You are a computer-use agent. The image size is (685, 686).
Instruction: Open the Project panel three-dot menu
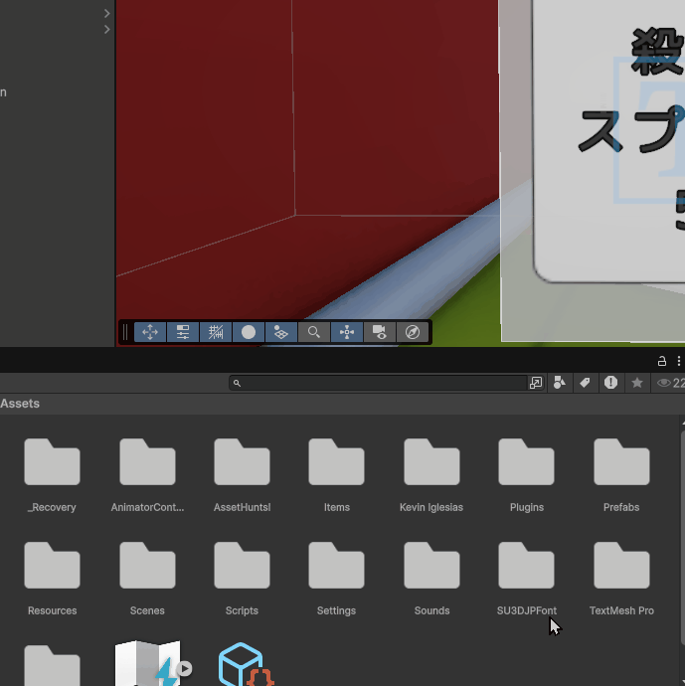pyautogui.click(x=679, y=361)
